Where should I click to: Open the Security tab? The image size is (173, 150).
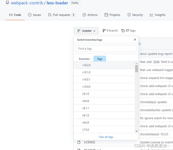(x=135, y=15)
